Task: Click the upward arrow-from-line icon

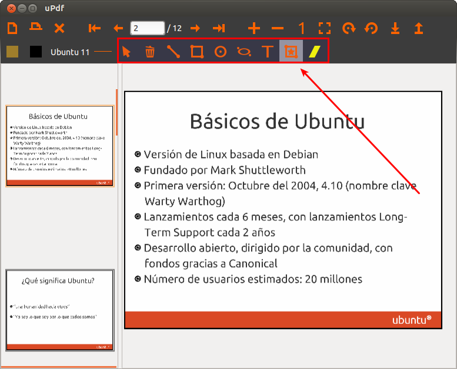Action: pyautogui.click(x=419, y=28)
